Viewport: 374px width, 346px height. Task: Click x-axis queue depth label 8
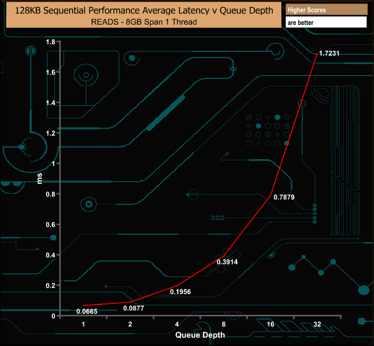click(x=223, y=324)
